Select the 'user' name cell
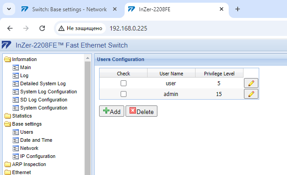Viewport: 287px width, 175px height. pyautogui.click(x=171, y=83)
